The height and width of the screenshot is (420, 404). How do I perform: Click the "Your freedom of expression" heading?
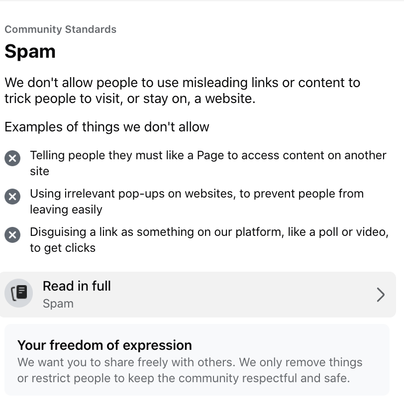(104, 345)
